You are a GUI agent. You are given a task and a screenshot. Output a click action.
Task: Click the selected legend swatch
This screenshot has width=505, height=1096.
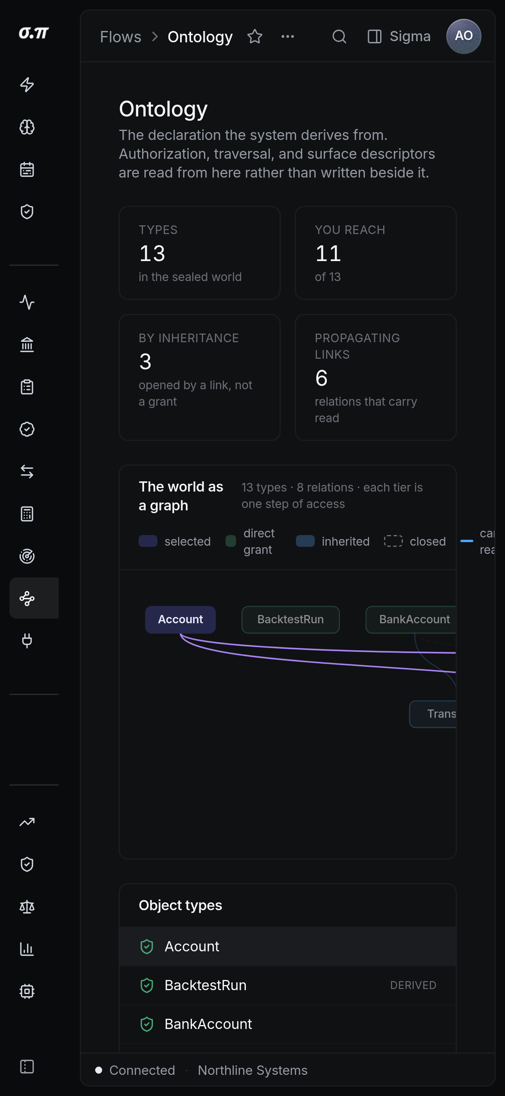click(x=148, y=541)
